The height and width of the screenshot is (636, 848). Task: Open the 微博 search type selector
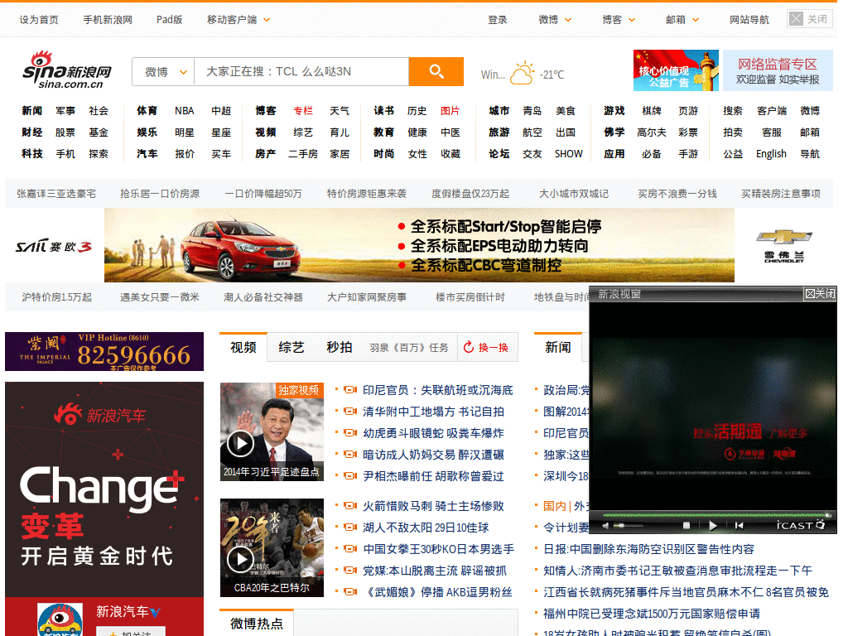point(163,71)
